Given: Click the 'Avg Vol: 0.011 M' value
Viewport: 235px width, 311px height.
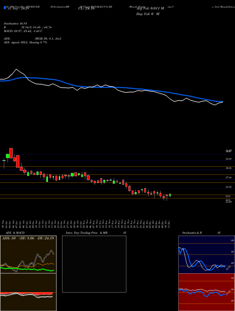Looking at the screenshot, I should pos(150,8).
